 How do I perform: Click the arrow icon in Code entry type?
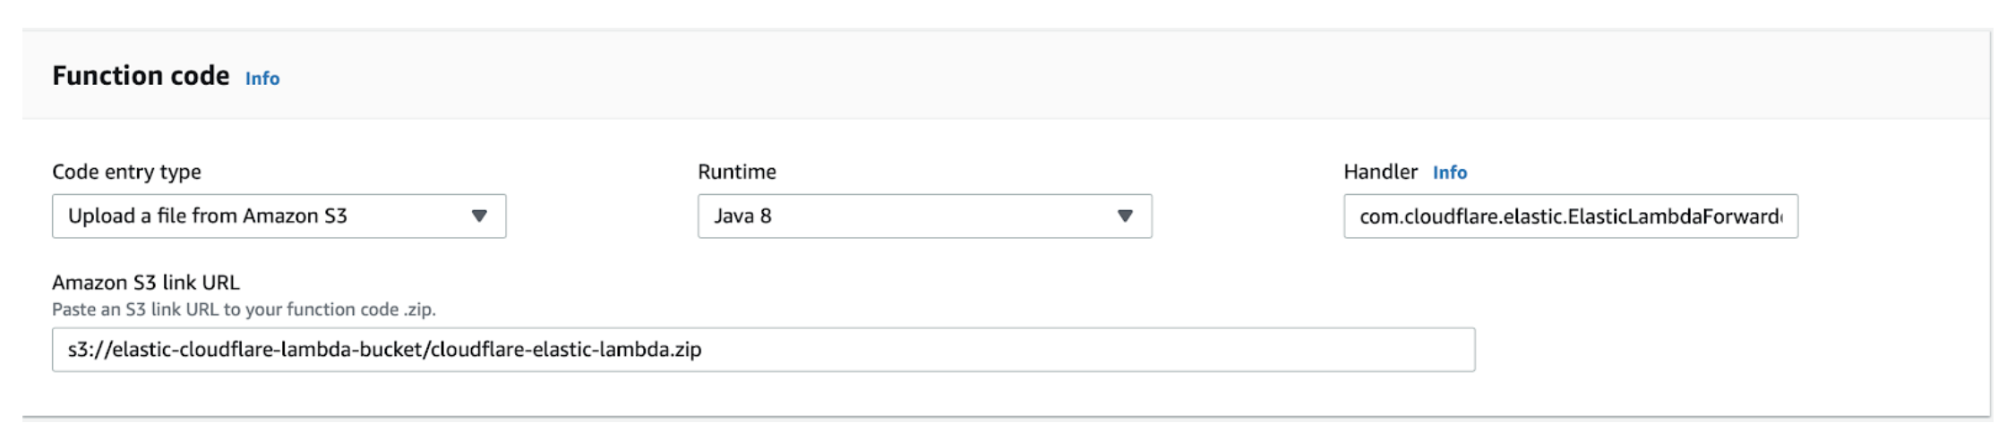[479, 216]
